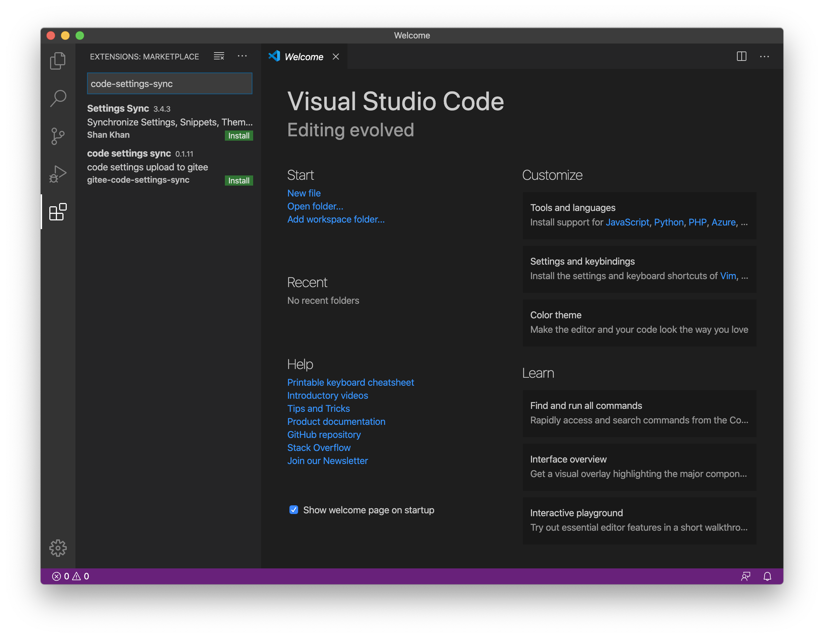Screen dimensions: 824x638
Task: Click the split editor right icon
Action: (x=741, y=57)
